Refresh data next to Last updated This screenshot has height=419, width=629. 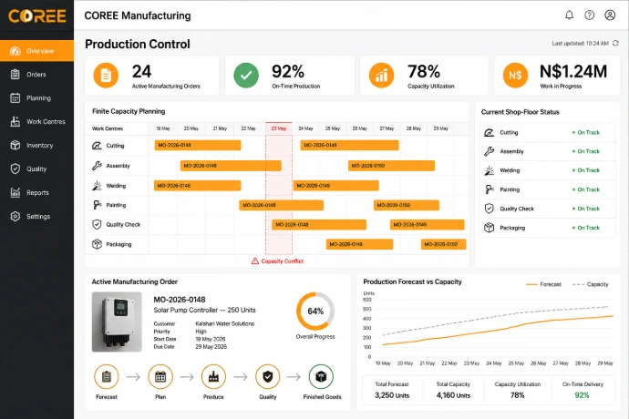coord(615,44)
